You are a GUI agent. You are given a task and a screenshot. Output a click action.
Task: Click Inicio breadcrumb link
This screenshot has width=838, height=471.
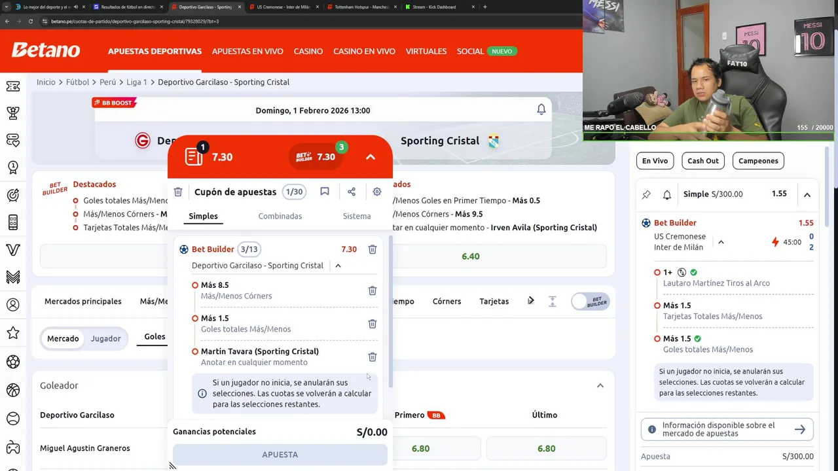46,82
